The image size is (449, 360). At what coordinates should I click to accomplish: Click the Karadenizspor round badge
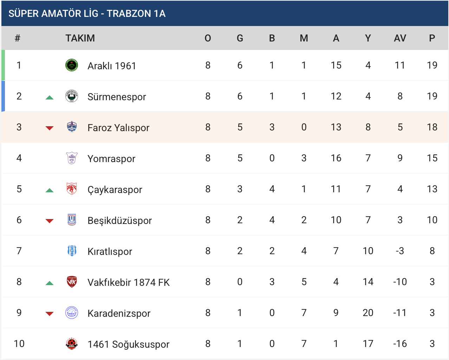[x=72, y=313]
